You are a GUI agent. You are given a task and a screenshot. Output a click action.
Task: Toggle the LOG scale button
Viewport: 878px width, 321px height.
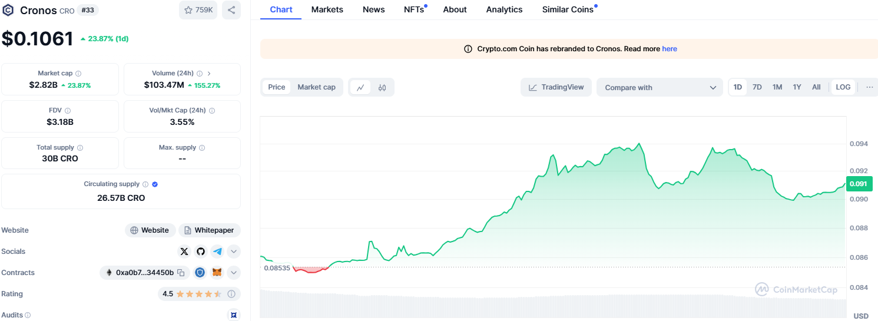click(x=843, y=87)
